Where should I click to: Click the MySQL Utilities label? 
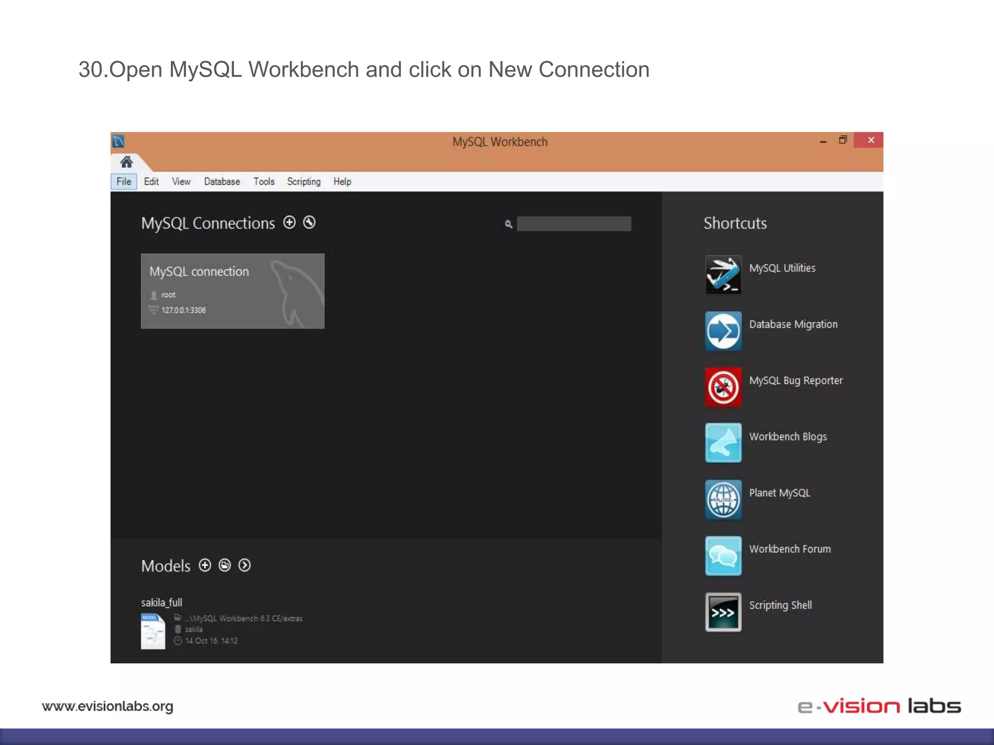(x=782, y=268)
